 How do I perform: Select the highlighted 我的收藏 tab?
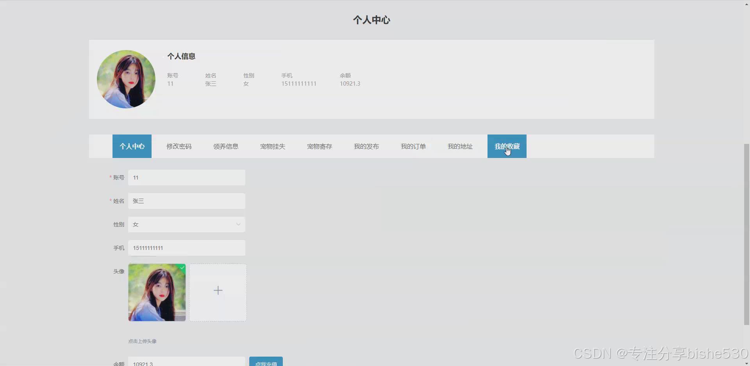(x=507, y=146)
